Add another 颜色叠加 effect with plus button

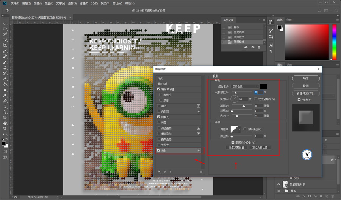point(199,128)
